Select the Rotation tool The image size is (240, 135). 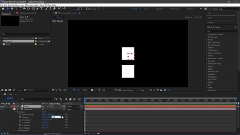click(21, 9)
